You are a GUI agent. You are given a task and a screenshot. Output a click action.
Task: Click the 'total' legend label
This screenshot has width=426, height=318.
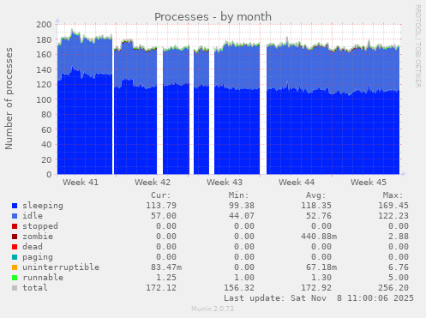tap(35, 288)
